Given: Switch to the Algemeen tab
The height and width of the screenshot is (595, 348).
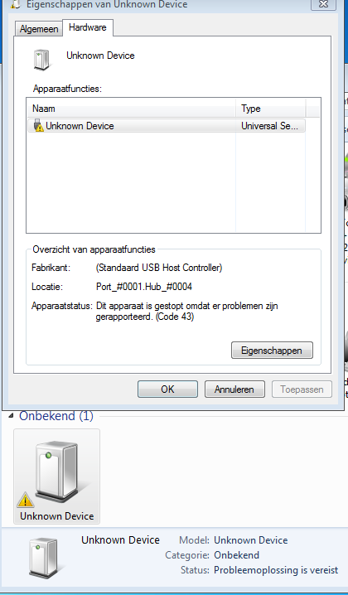Looking at the screenshot, I should pyautogui.click(x=39, y=29).
